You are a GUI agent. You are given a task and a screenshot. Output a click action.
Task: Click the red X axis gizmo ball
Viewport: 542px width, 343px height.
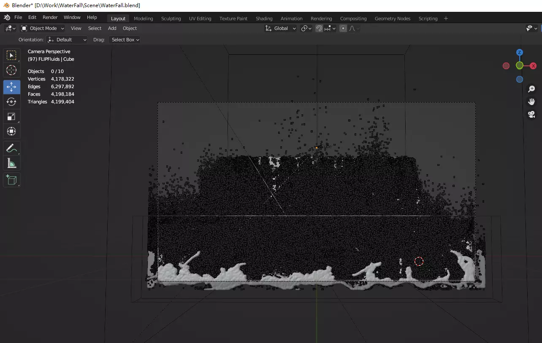click(534, 66)
